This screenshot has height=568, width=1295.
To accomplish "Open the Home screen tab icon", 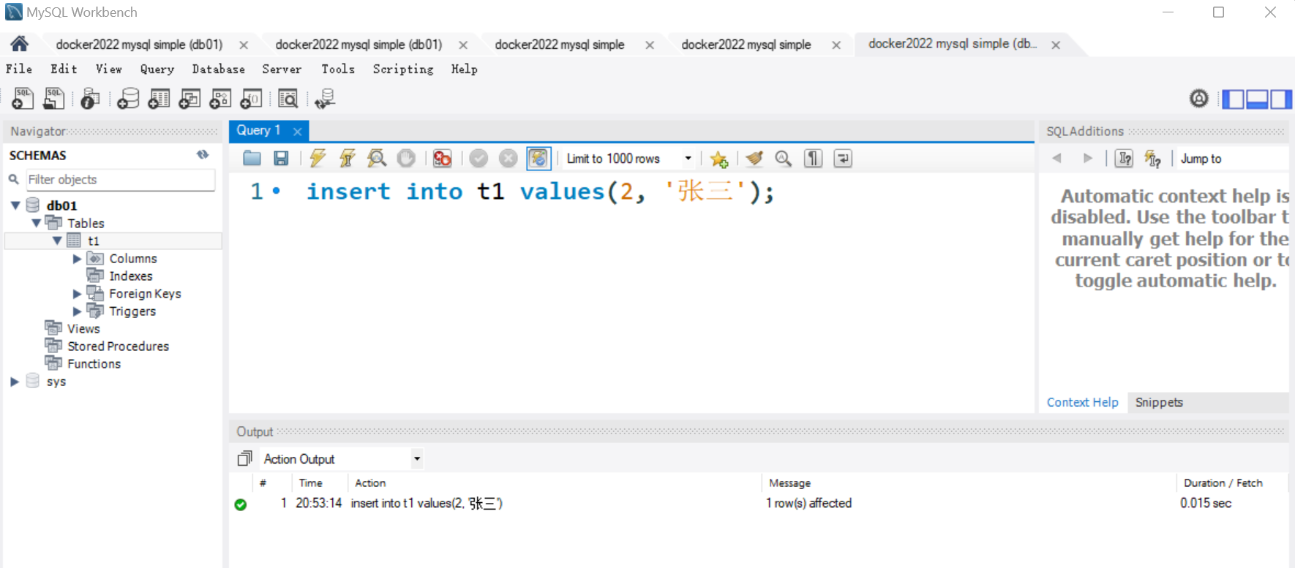I will click(20, 44).
